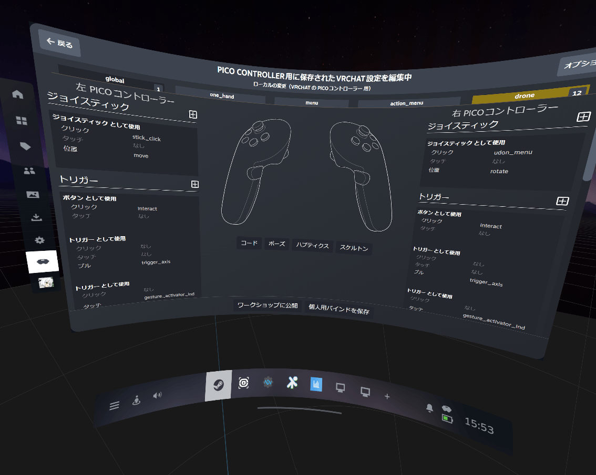596x475 pixels.
Task: Open the Home icon in sidebar
Action: 18,94
